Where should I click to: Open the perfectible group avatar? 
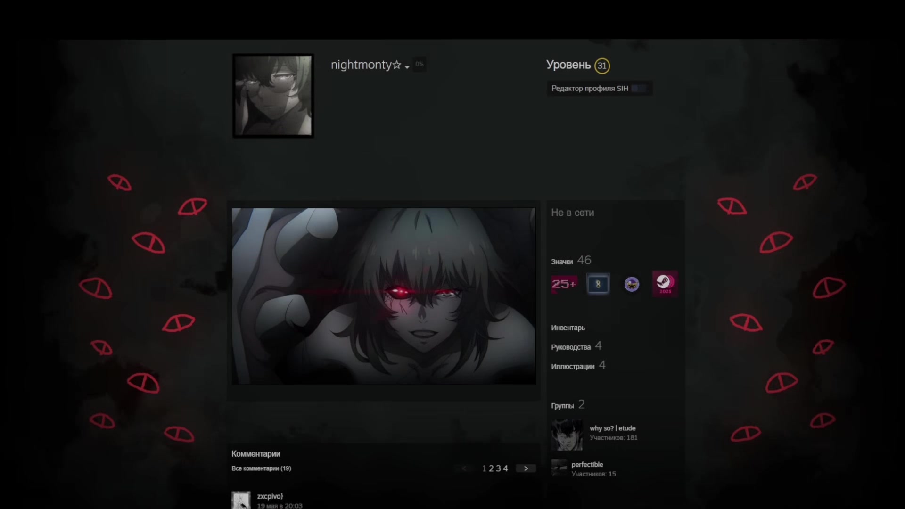click(x=559, y=468)
